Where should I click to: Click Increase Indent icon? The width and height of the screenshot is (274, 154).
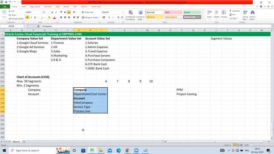[x=78, y=18]
